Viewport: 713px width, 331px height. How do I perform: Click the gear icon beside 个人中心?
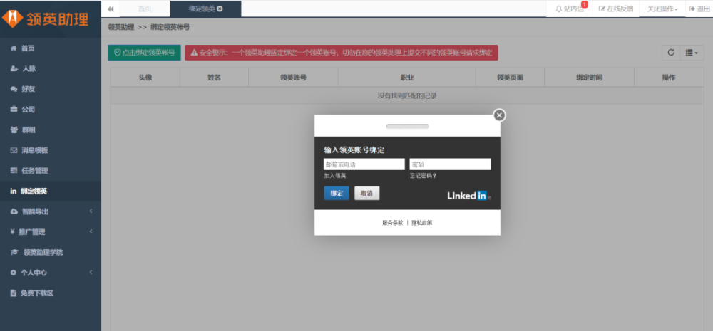pyautogui.click(x=13, y=273)
